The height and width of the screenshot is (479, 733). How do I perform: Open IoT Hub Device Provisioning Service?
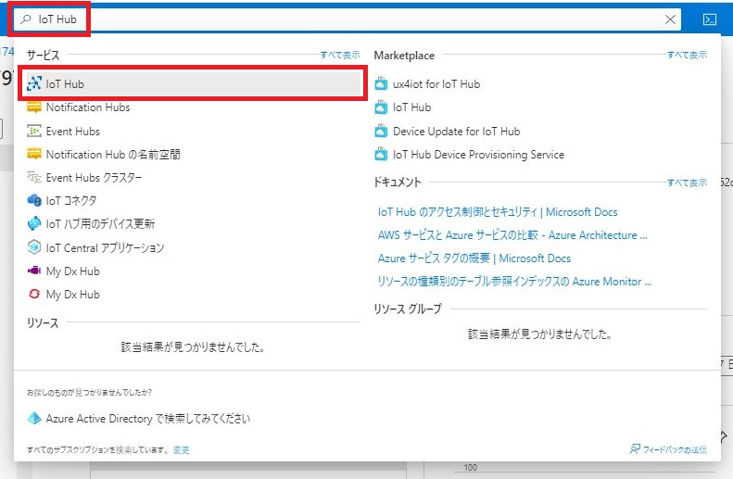(478, 155)
